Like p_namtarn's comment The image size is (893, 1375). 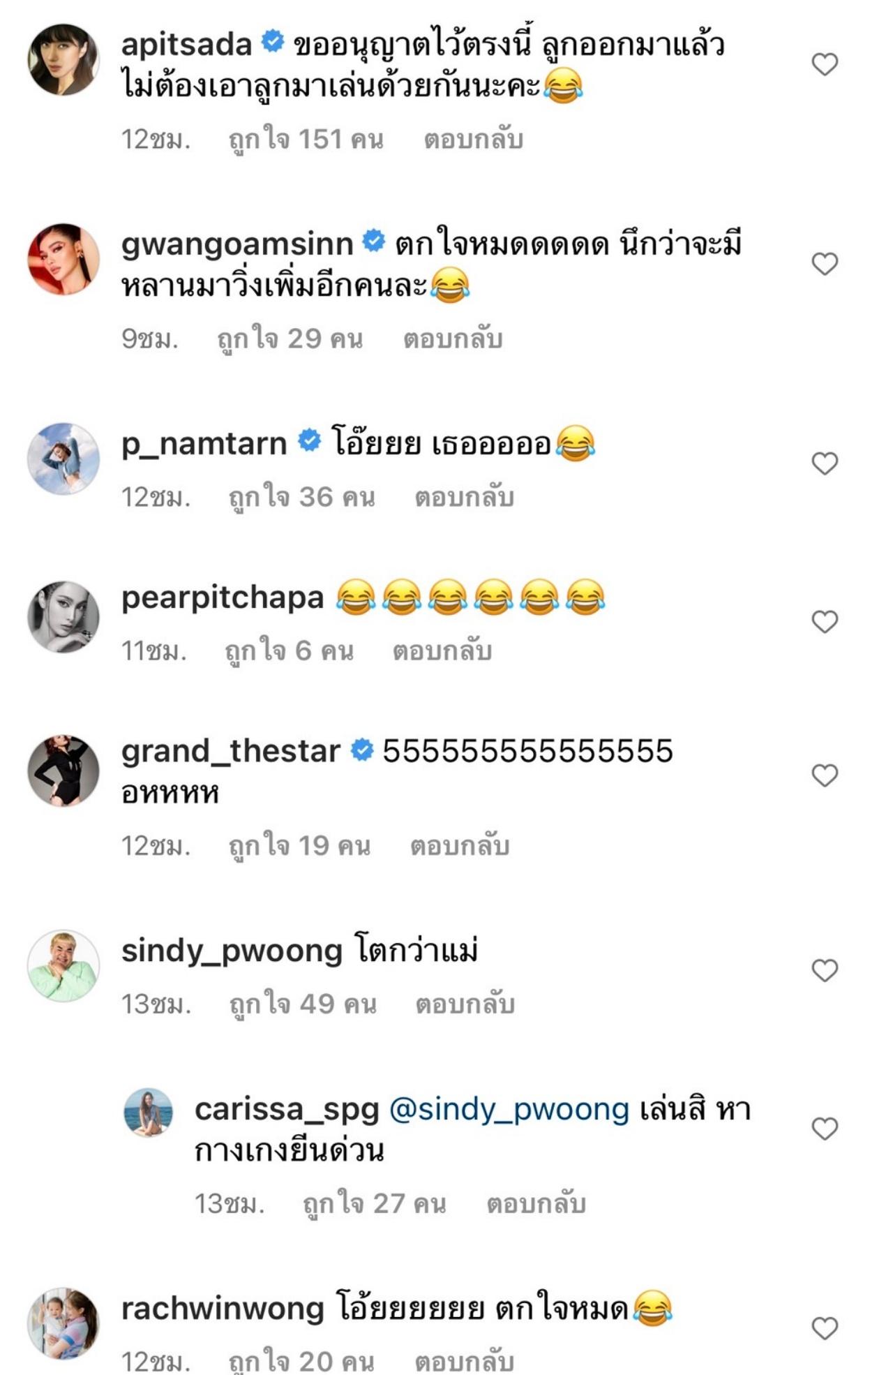pyautogui.click(x=825, y=463)
